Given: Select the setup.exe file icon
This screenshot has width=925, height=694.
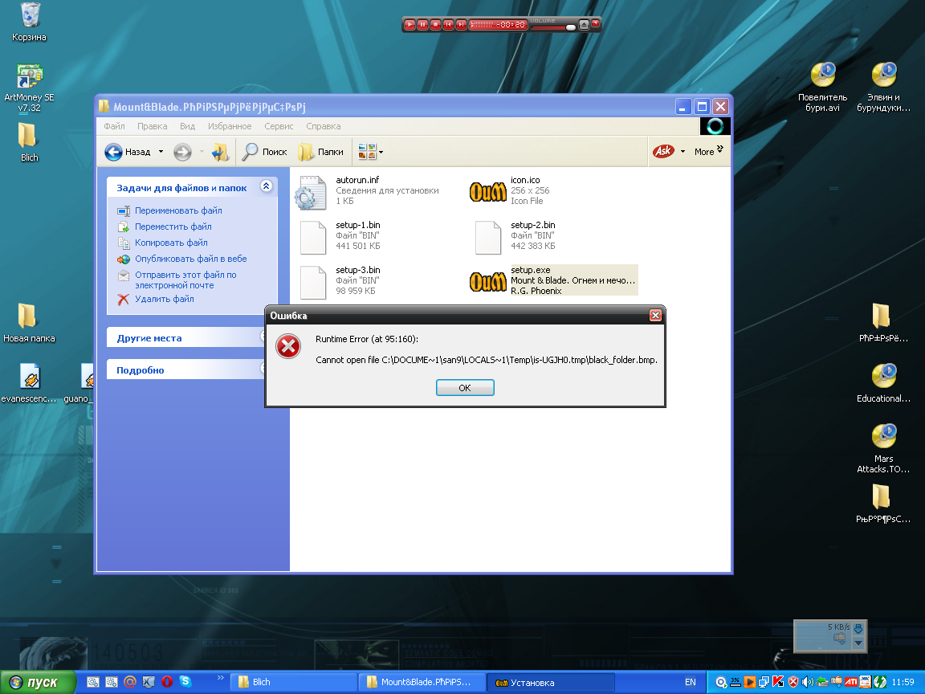Looking at the screenshot, I should pos(488,281).
